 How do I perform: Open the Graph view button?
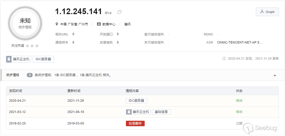(x=267, y=12)
